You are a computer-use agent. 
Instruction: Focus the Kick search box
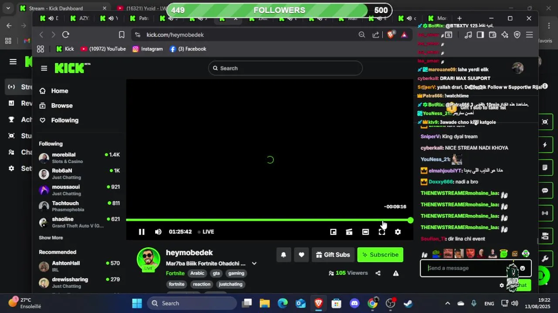[285, 68]
